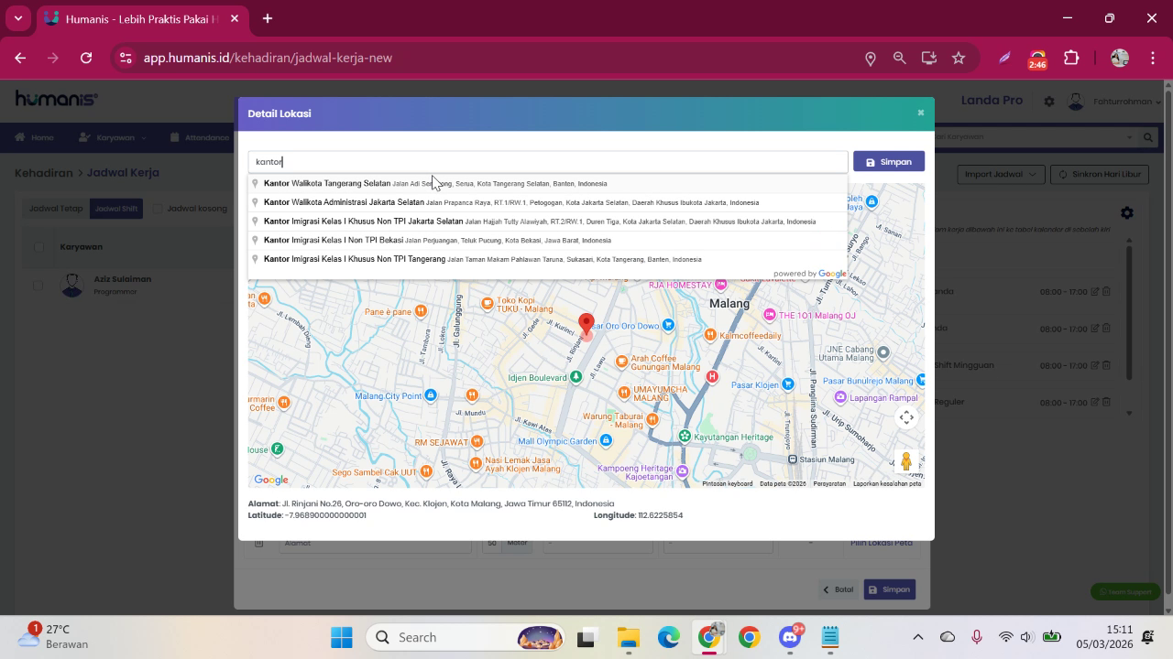The height and width of the screenshot is (659, 1173).
Task: Click Pasar Klojen shopping marker
Action: click(x=788, y=384)
